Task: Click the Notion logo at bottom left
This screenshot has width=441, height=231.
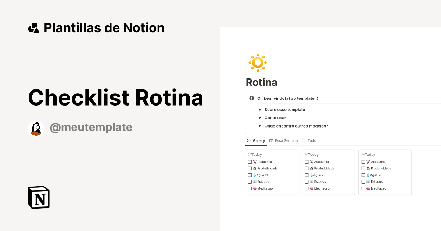Action: point(38,197)
